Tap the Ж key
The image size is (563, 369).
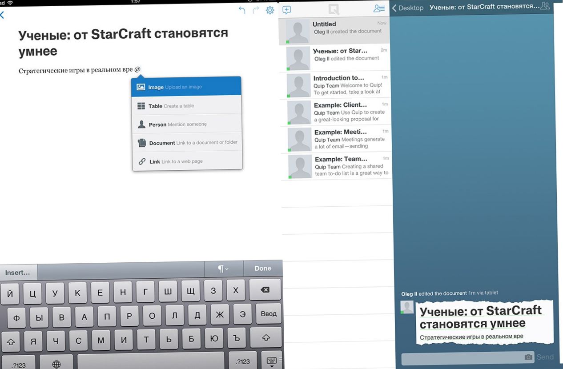click(x=220, y=315)
